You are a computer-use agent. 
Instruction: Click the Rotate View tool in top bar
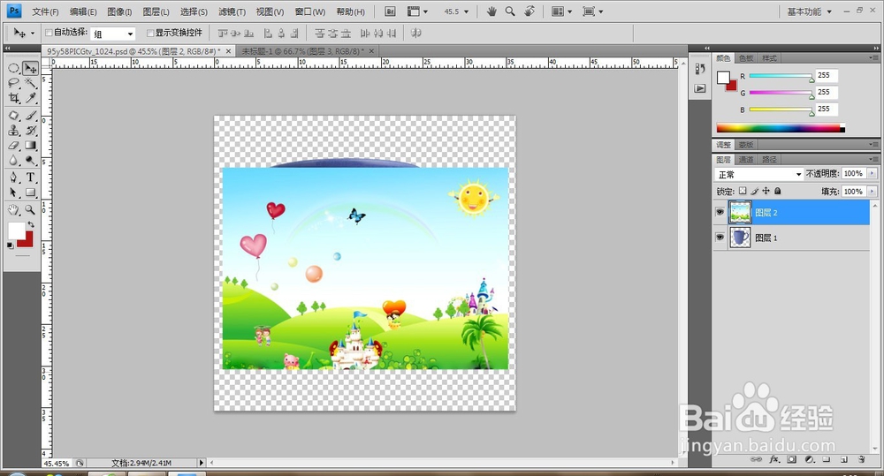[x=529, y=11]
